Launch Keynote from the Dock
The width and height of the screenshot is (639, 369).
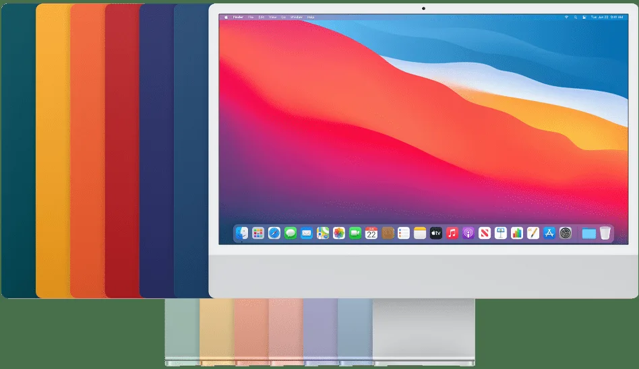(500, 233)
